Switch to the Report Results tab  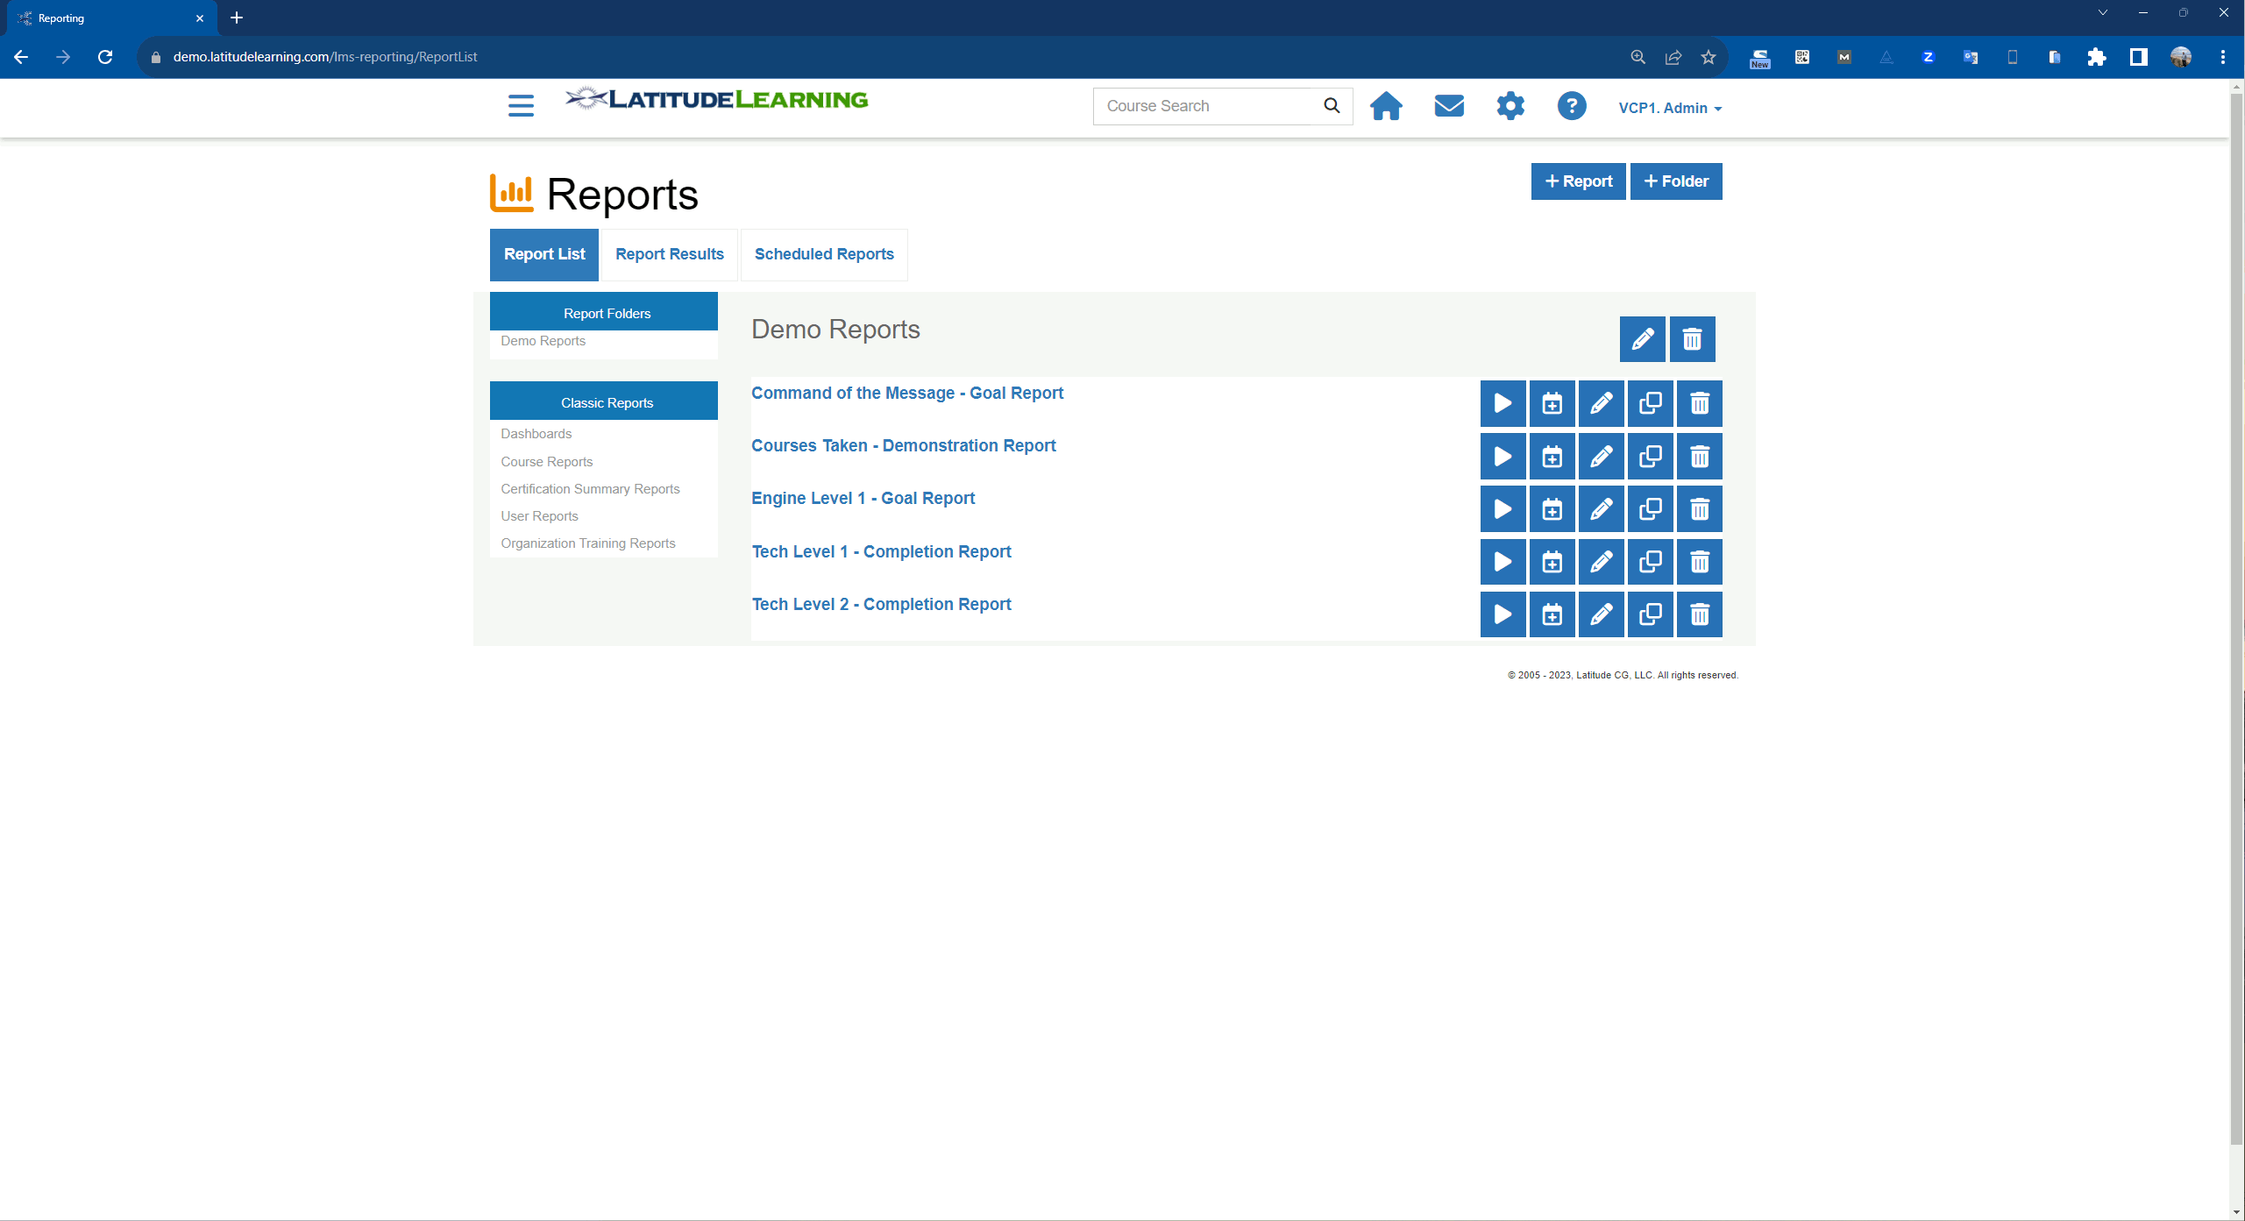pos(669,254)
